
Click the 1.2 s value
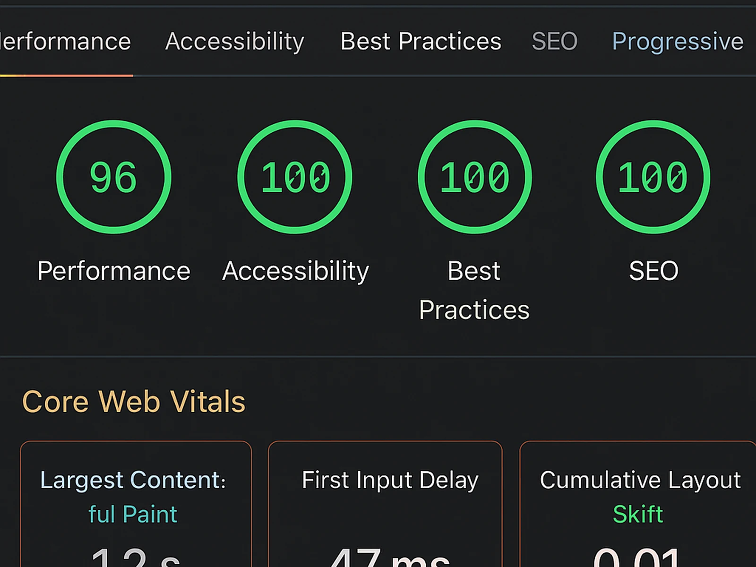pos(136,557)
